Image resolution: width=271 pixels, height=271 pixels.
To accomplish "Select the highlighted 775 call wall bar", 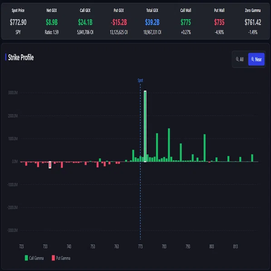I will (x=145, y=126).
